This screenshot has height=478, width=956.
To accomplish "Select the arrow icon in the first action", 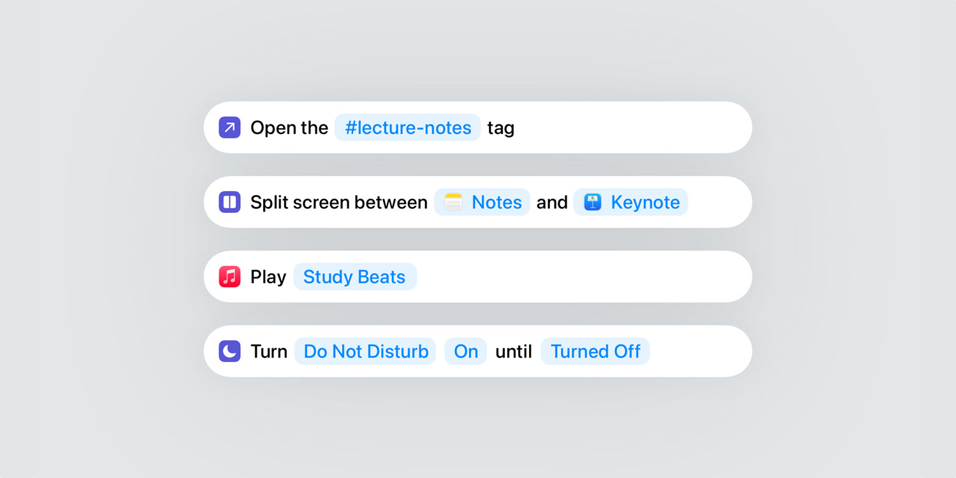I will [229, 127].
